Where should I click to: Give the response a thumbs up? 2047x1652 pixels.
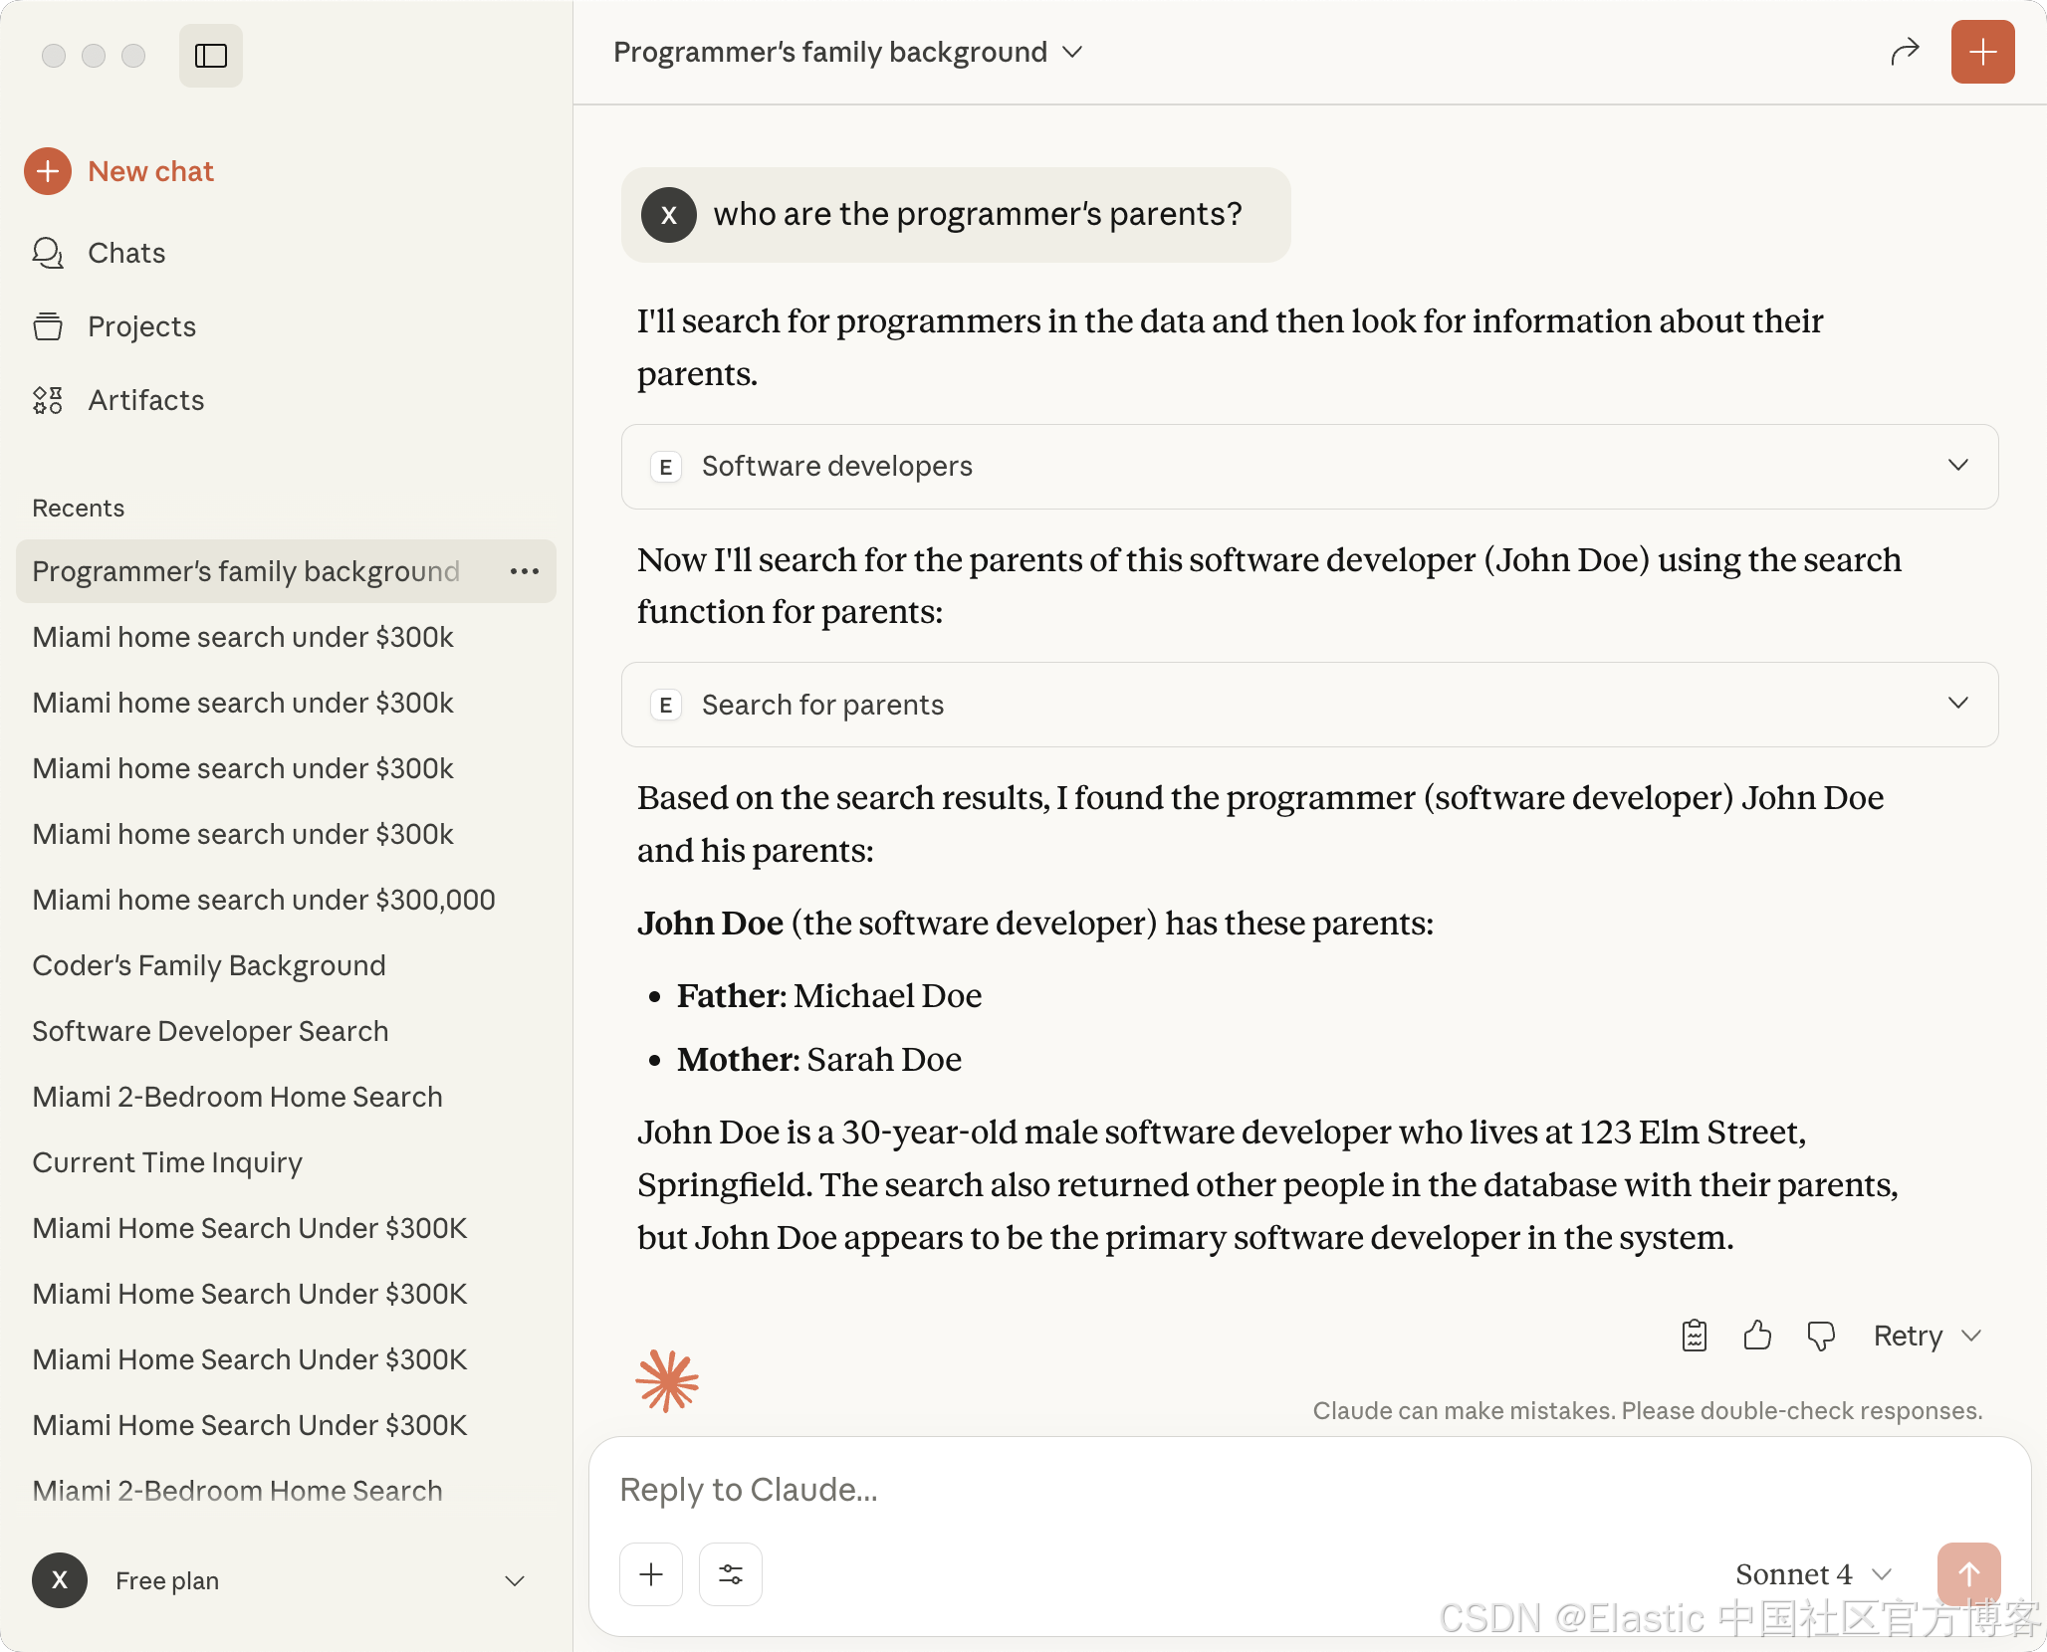click(1757, 1336)
